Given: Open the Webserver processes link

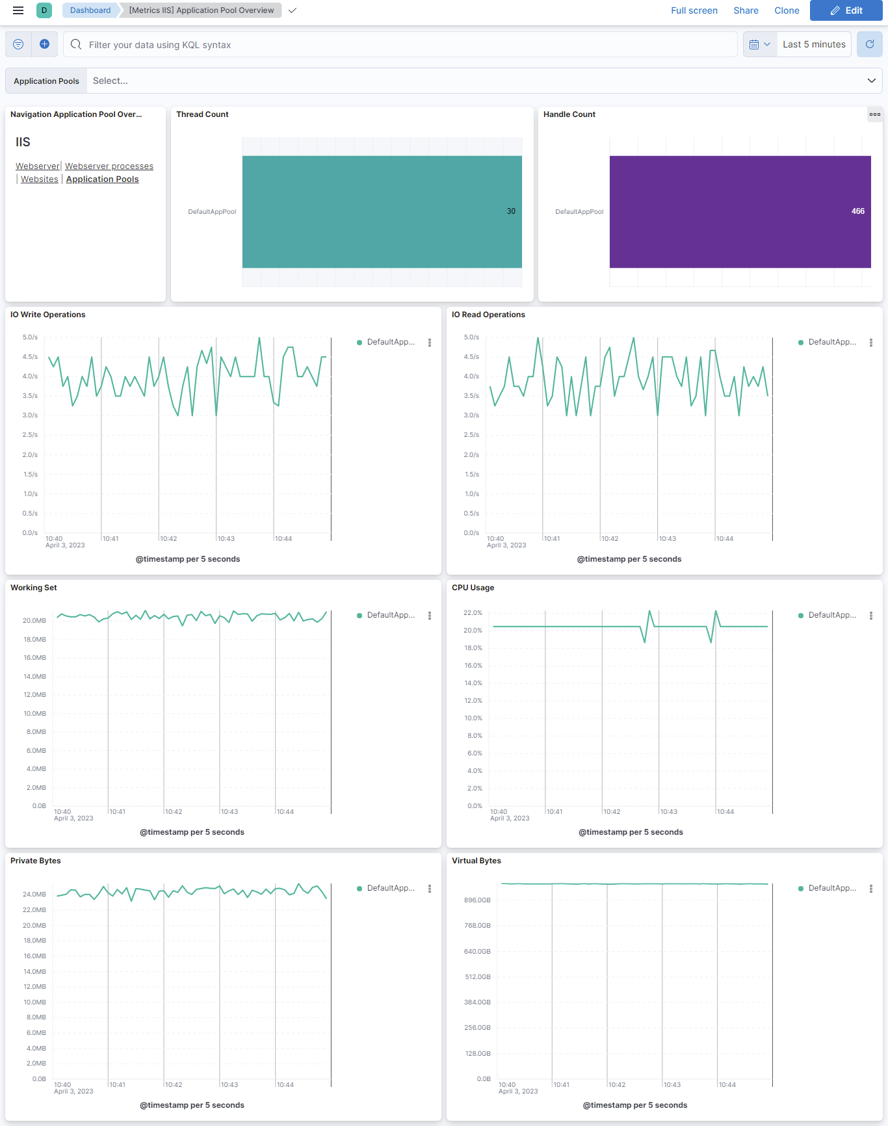Looking at the screenshot, I should click(109, 166).
